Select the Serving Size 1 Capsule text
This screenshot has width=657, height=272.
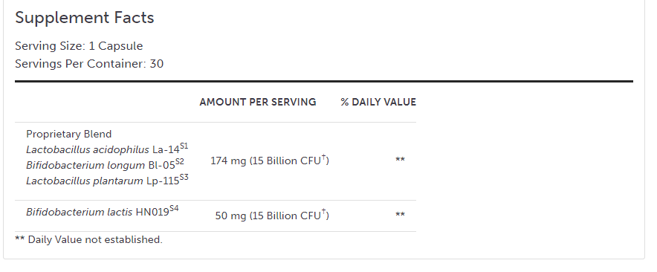(79, 45)
